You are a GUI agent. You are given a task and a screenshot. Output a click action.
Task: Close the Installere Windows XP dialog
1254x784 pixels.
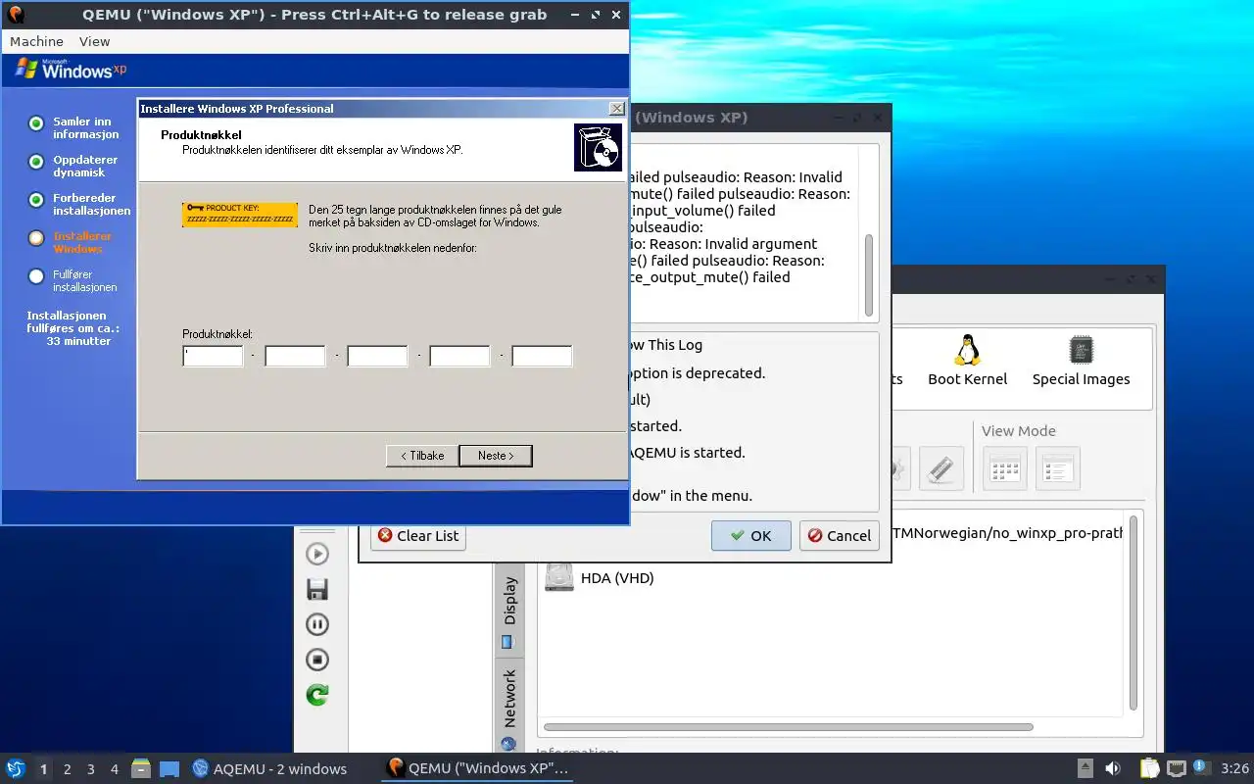point(616,109)
